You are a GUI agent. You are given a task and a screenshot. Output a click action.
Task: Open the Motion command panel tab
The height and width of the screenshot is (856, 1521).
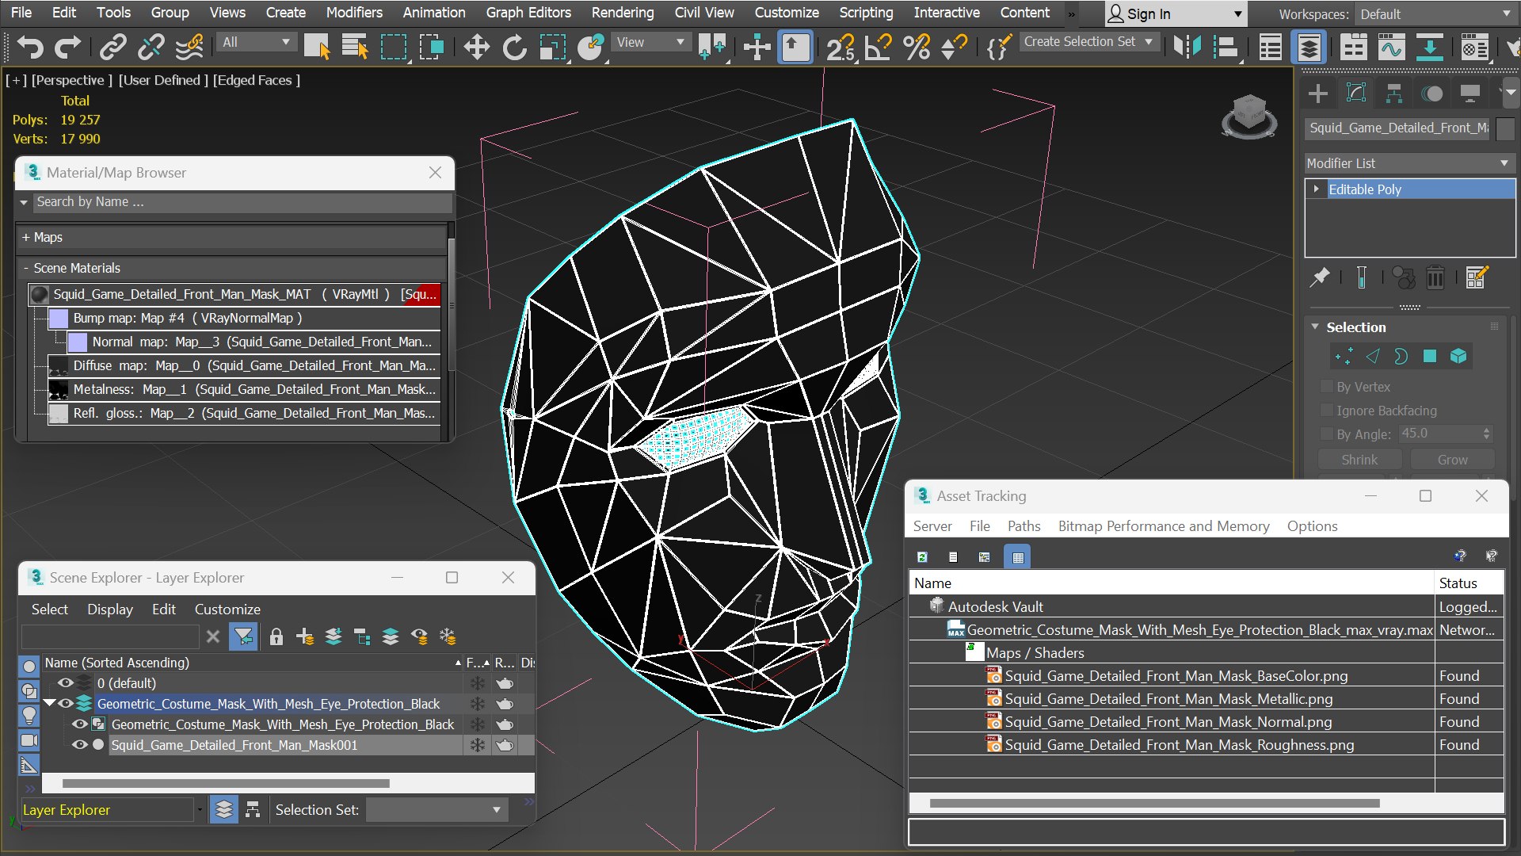click(1432, 94)
